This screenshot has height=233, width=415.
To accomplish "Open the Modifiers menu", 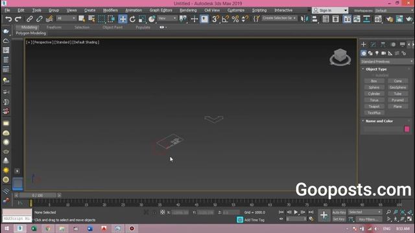I will [110, 10].
